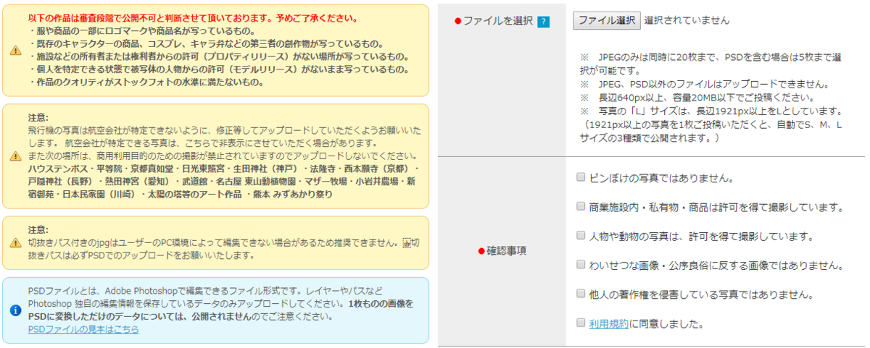This screenshot has width=870, height=348.
Task: Click note 写真の「L」サイズ
Action: pos(710,111)
